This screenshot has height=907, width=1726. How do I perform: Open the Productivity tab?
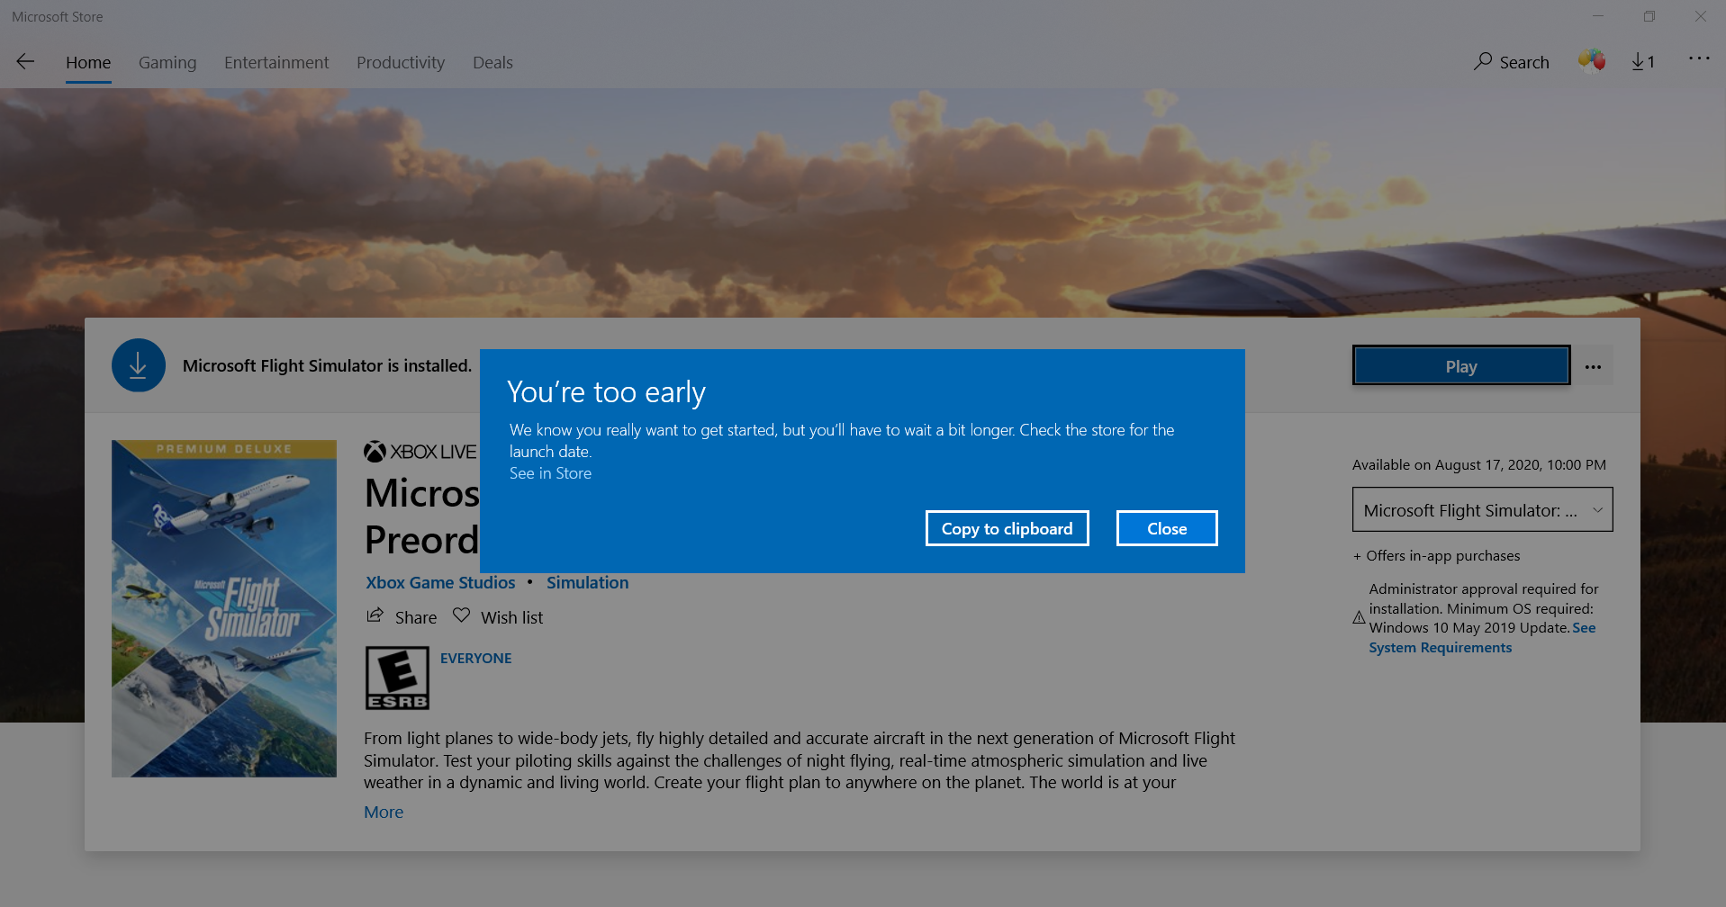click(401, 62)
